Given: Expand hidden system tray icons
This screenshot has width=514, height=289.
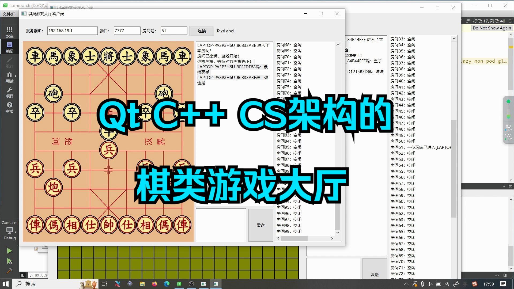Looking at the screenshot, I should [x=406, y=284].
